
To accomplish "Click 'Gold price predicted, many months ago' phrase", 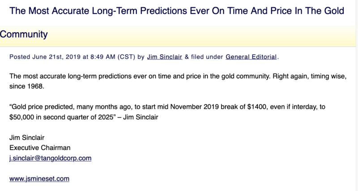I will pos(64,107).
